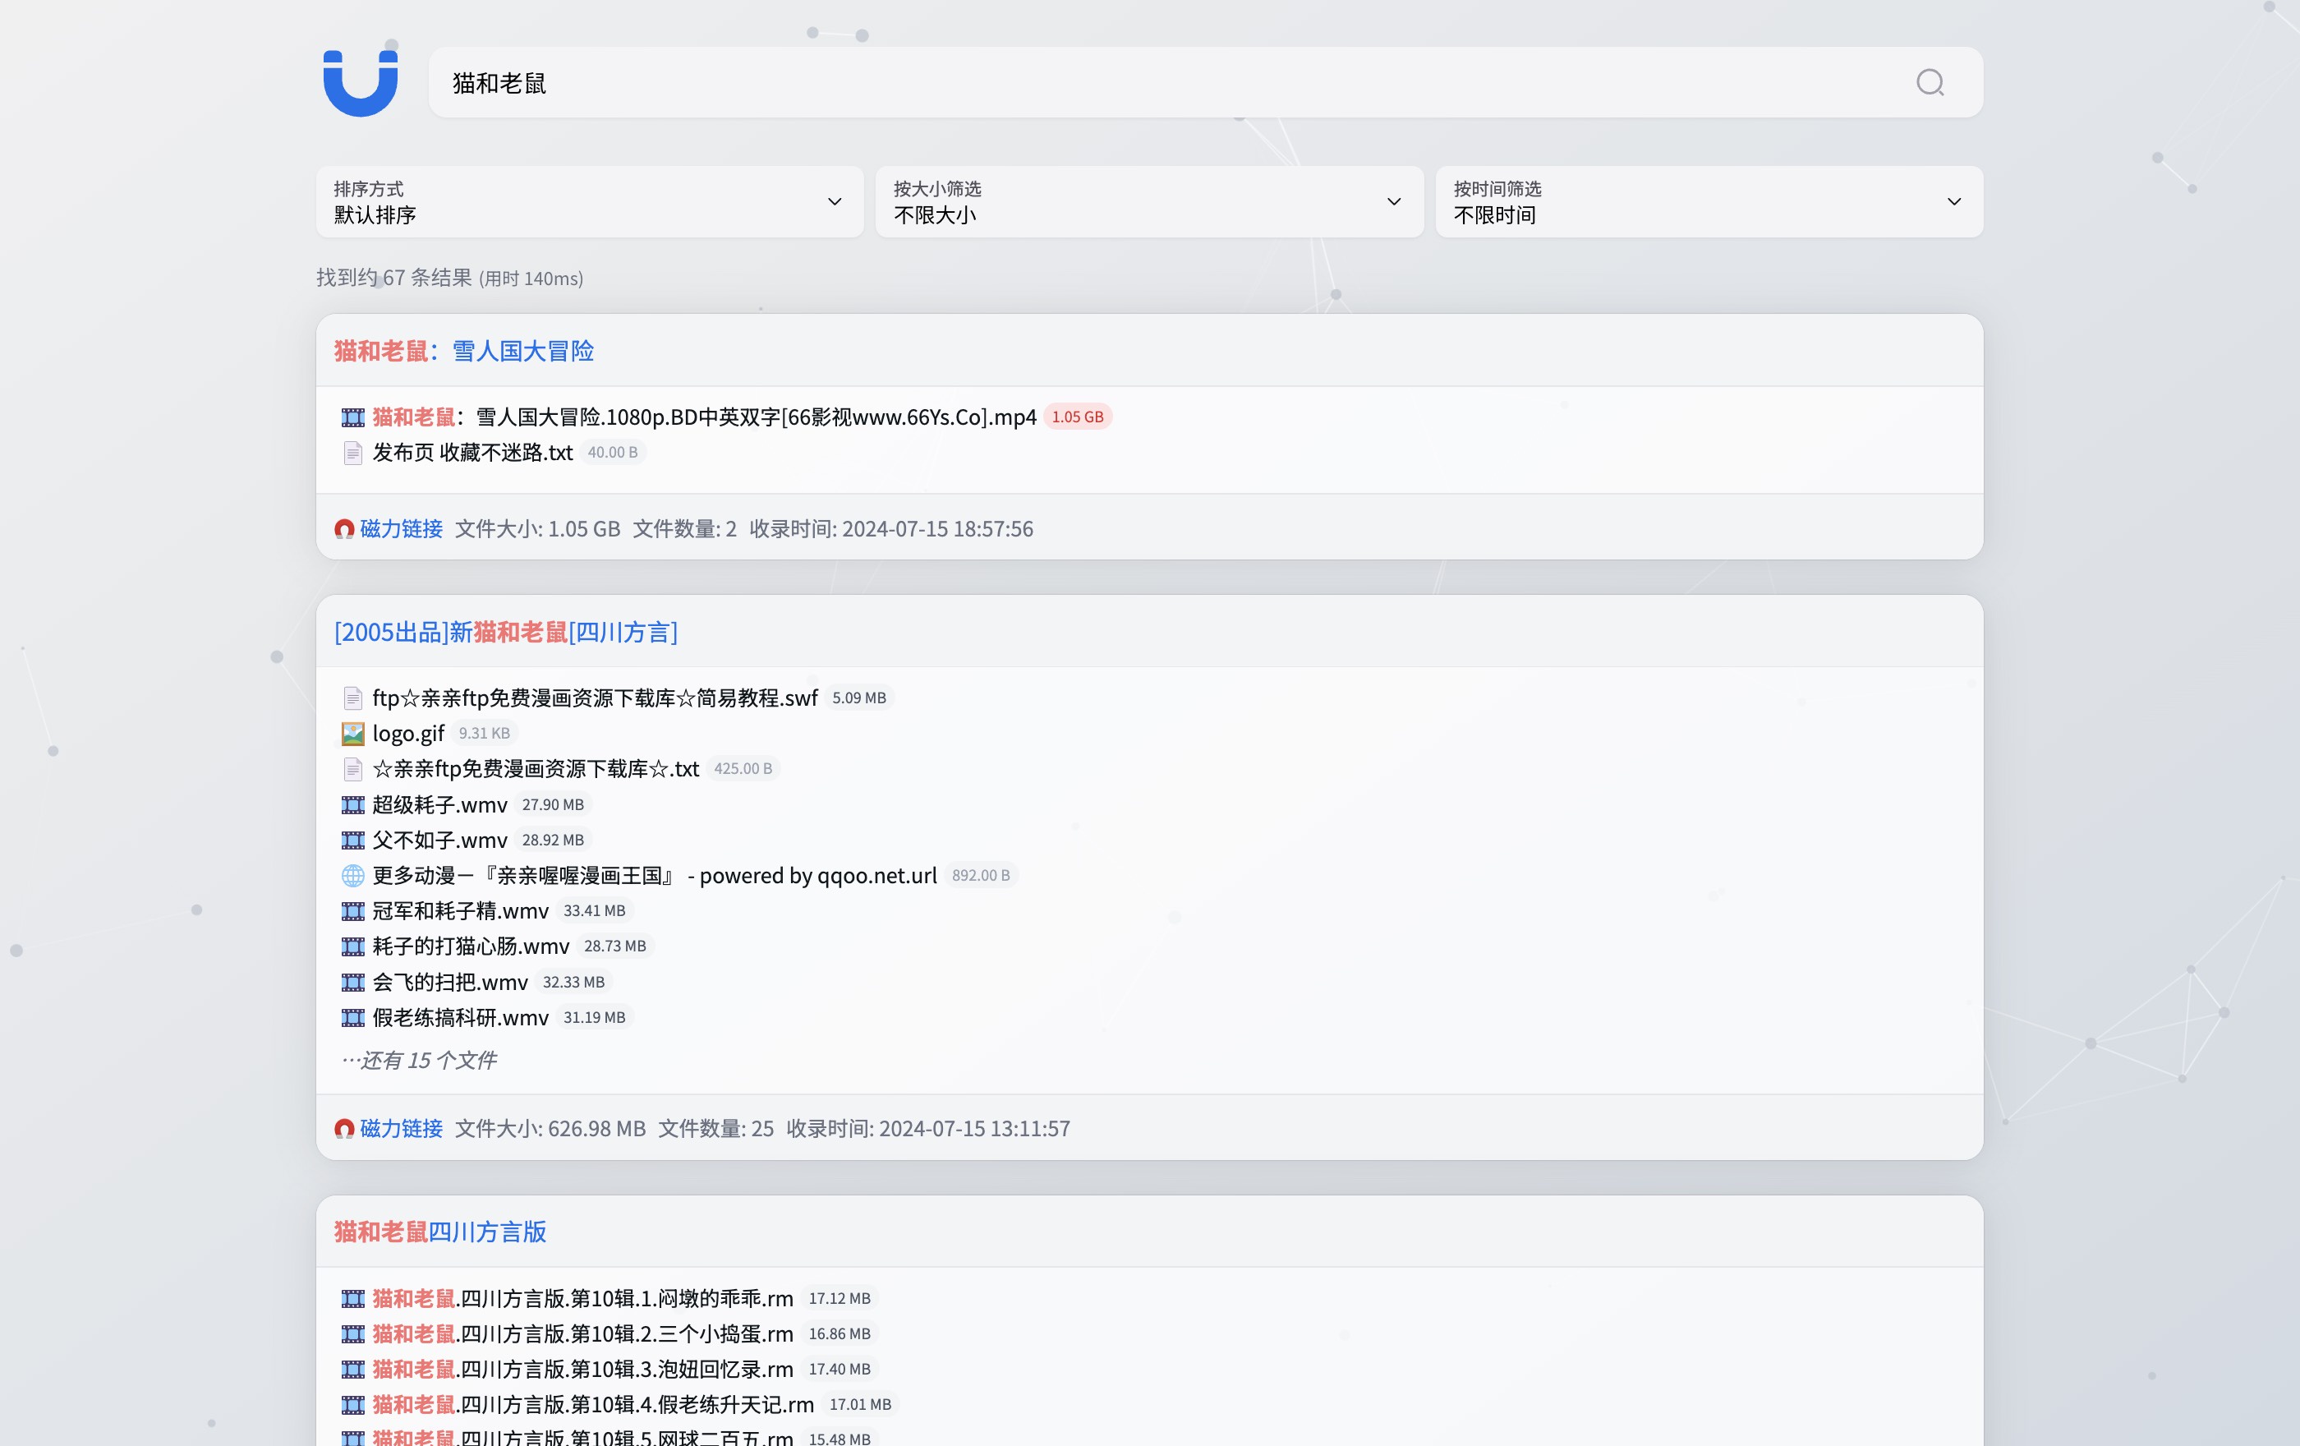Image resolution: width=2300 pixels, height=1446 pixels.
Task: Click the magnet icon beside first 磁力链接
Action: click(345, 528)
